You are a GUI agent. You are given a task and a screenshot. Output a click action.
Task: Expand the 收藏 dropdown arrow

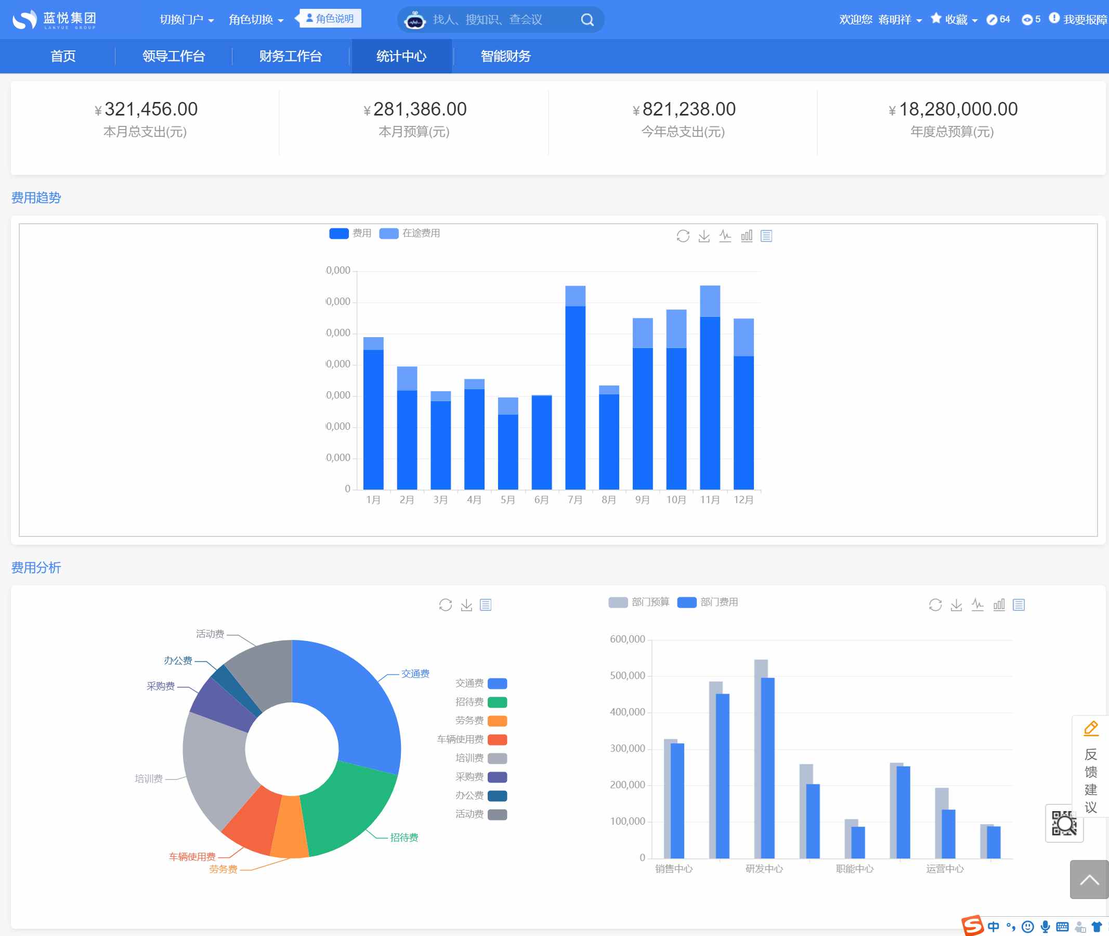tap(974, 21)
